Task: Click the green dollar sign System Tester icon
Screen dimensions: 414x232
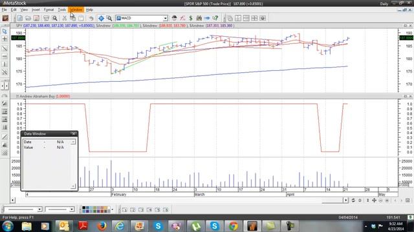Action: coord(191,18)
